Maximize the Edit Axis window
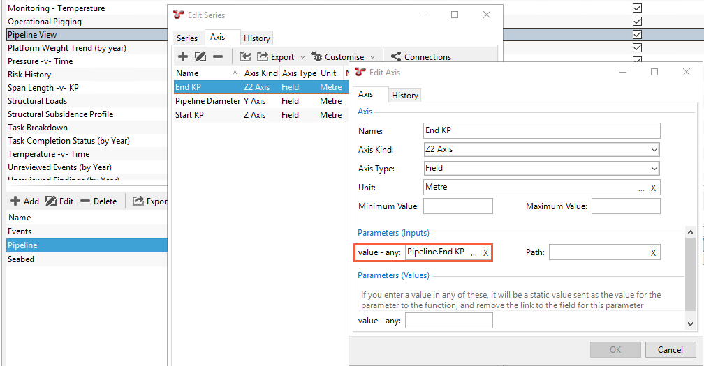 [x=654, y=72]
